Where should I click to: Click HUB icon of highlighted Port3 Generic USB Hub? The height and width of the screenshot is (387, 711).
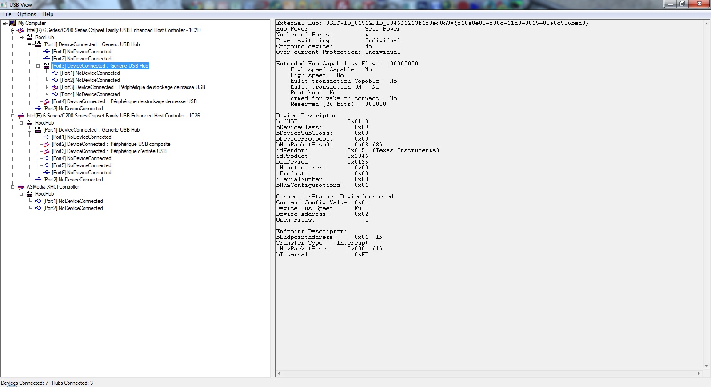coord(46,66)
